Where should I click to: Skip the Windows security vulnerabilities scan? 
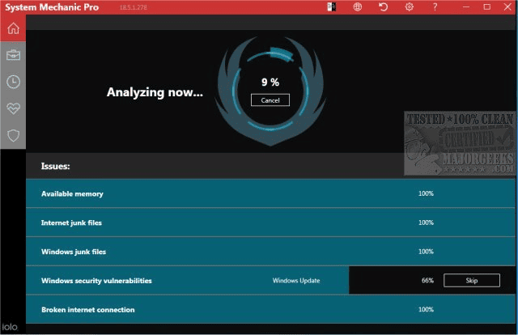click(471, 280)
